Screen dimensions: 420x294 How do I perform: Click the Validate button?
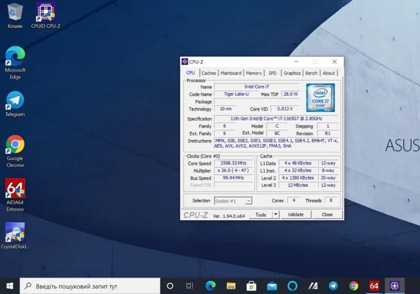click(295, 215)
